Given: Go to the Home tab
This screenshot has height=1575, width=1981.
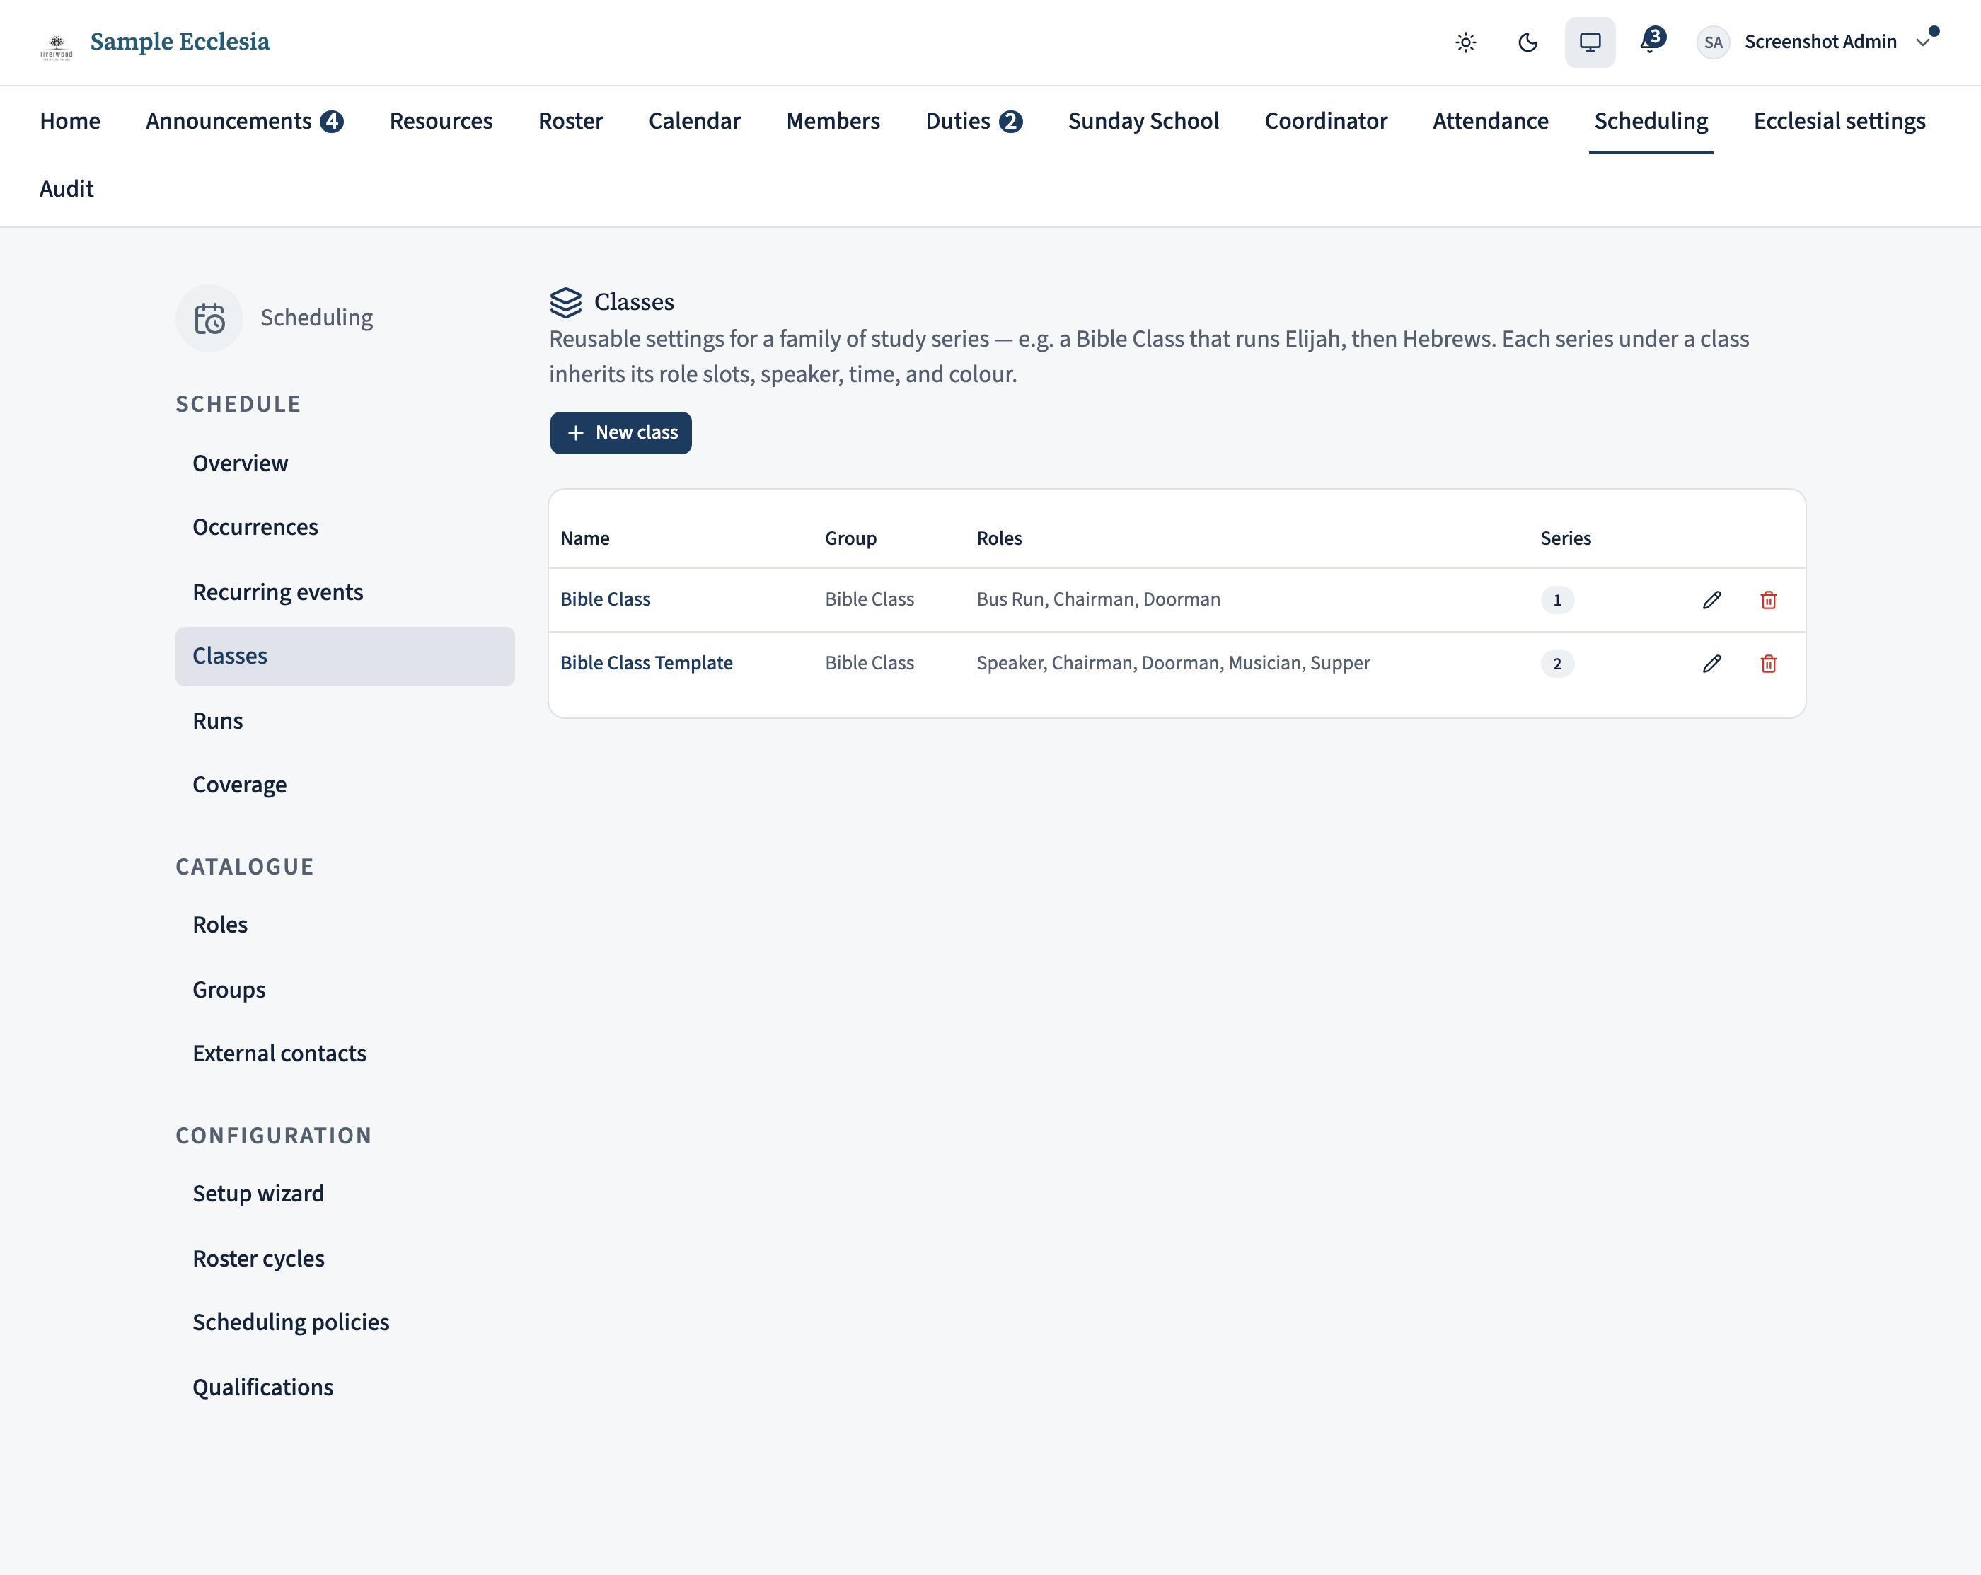Looking at the screenshot, I should (70, 121).
